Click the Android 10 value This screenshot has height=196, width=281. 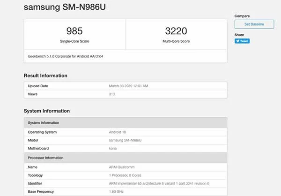(118, 132)
